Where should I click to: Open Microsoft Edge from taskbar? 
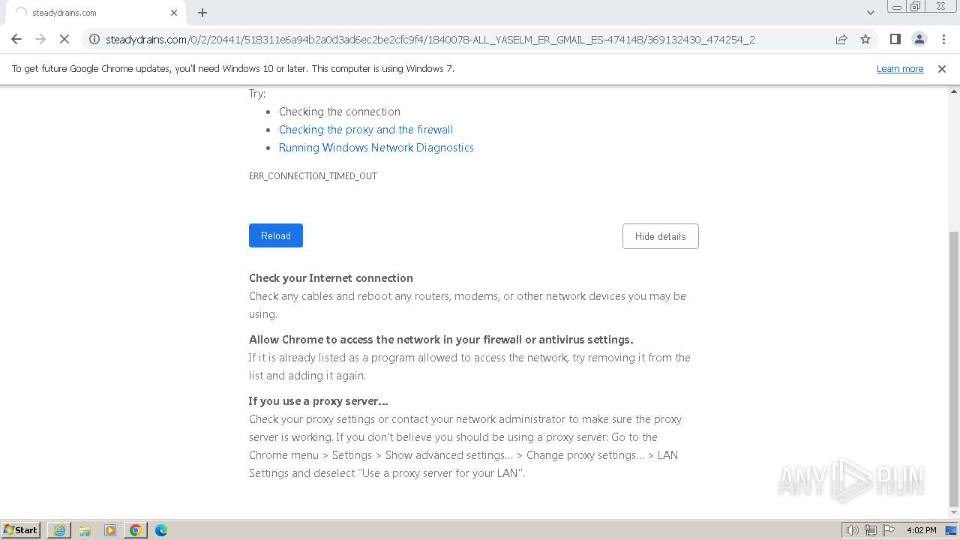click(161, 530)
